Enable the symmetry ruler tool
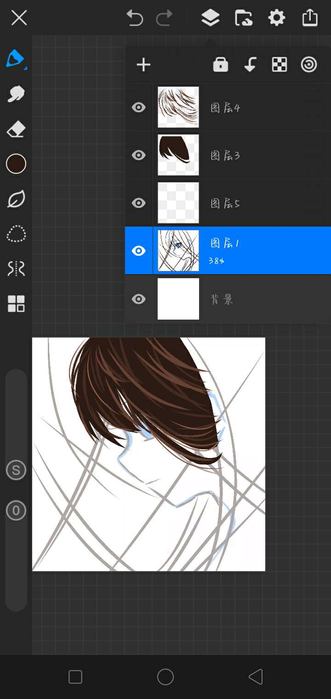 (x=16, y=269)
